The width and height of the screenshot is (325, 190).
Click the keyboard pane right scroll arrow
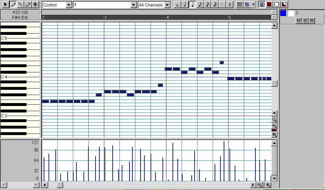click(x=36, y=185)
